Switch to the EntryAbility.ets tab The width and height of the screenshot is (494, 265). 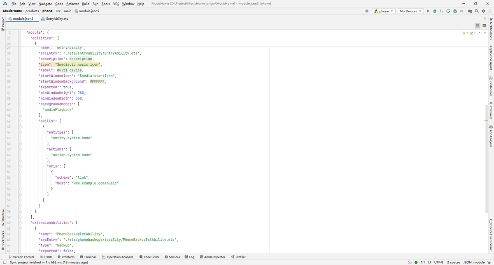(56, 19)
